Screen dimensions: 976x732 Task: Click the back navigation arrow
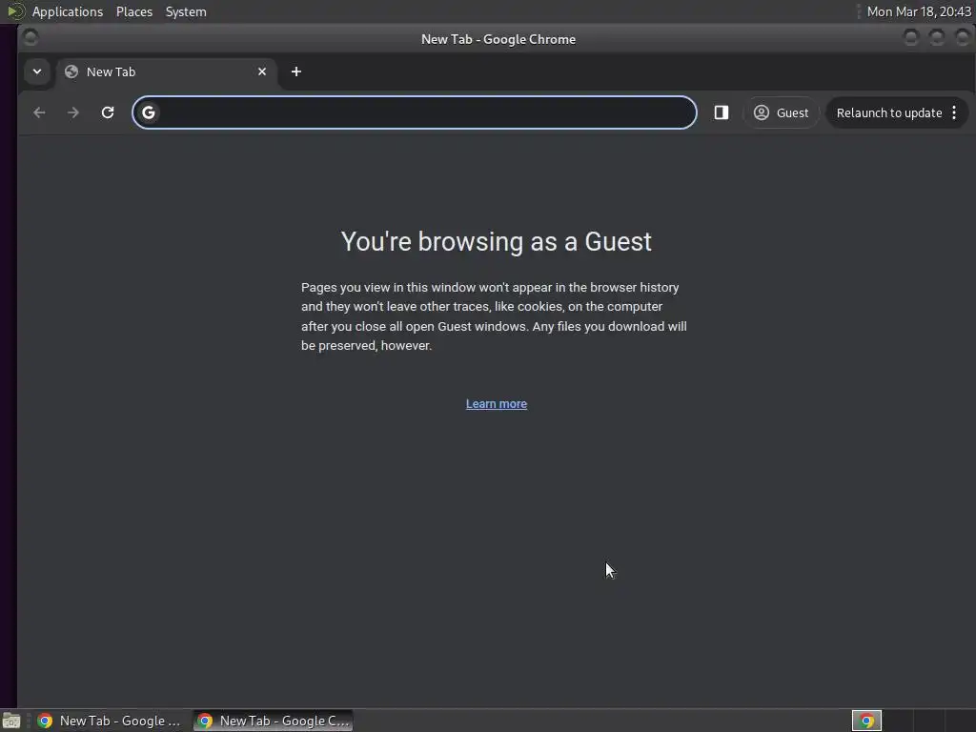(x=39, y=112)
